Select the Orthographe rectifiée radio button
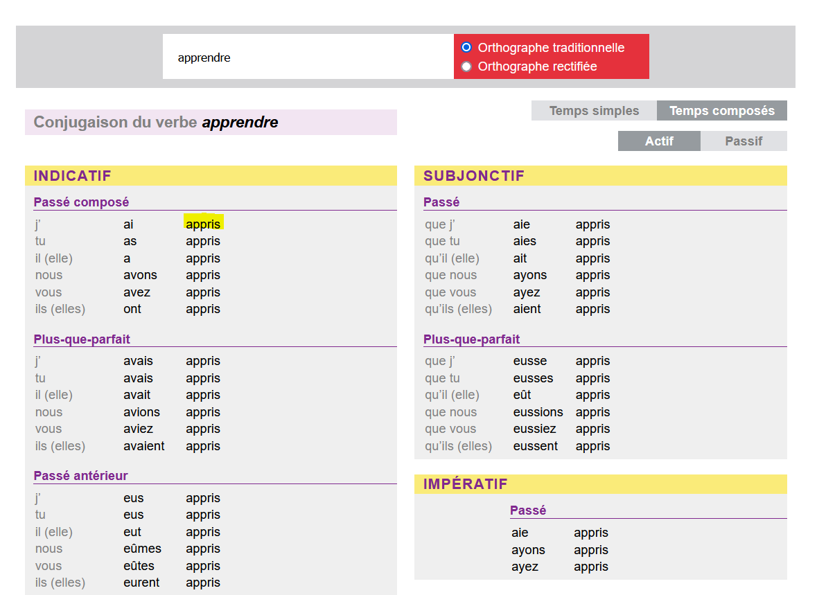The height and width of the screenshot is (595, 826). click(x=466, y=66)
